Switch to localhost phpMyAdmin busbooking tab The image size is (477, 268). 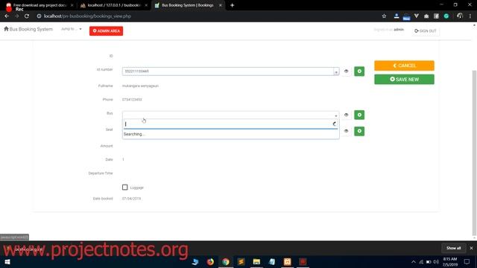pyautogui.click(x=113, y=5)
